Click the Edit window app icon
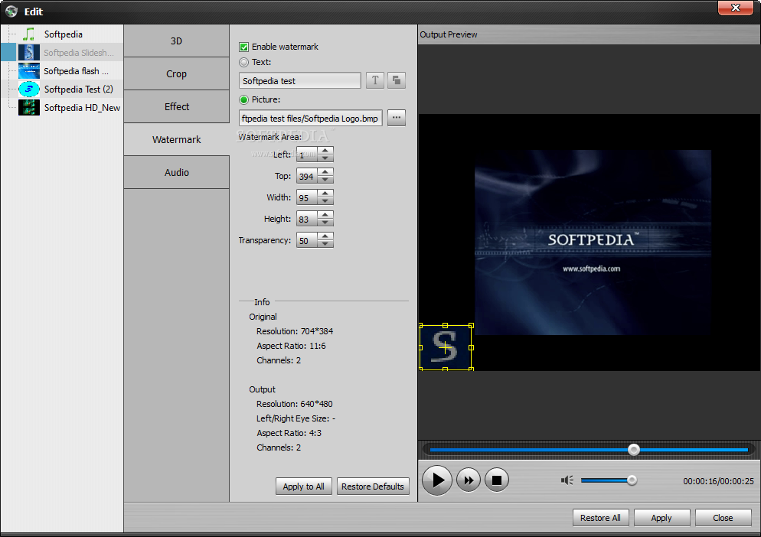 [11, 11]
